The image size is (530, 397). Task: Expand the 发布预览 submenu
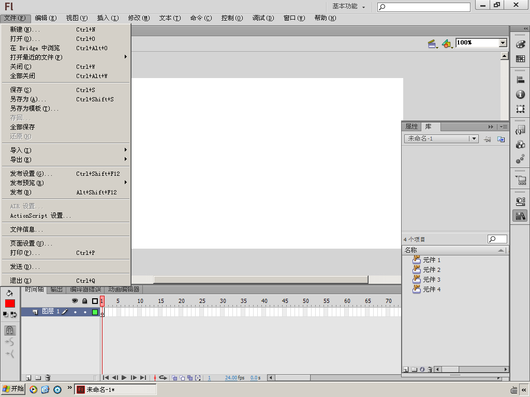[66, 182]
